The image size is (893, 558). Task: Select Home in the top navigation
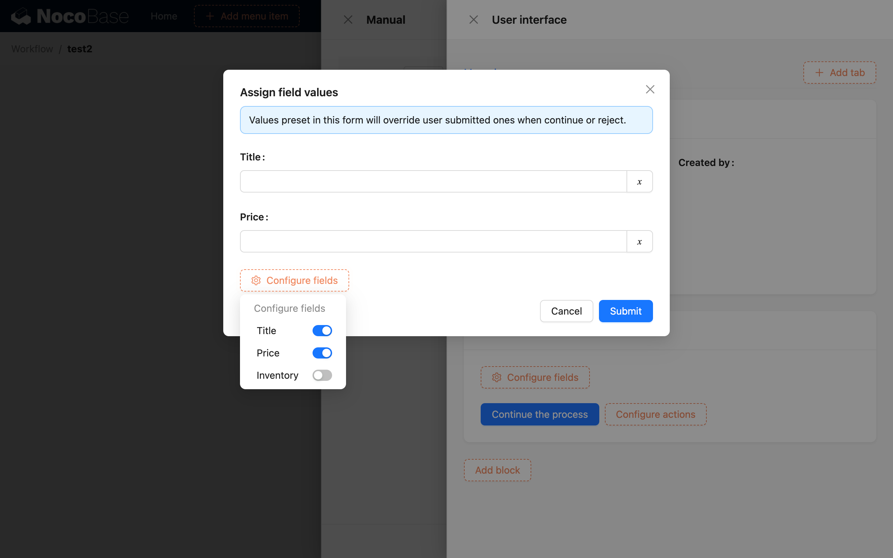(x=164, y=16)
